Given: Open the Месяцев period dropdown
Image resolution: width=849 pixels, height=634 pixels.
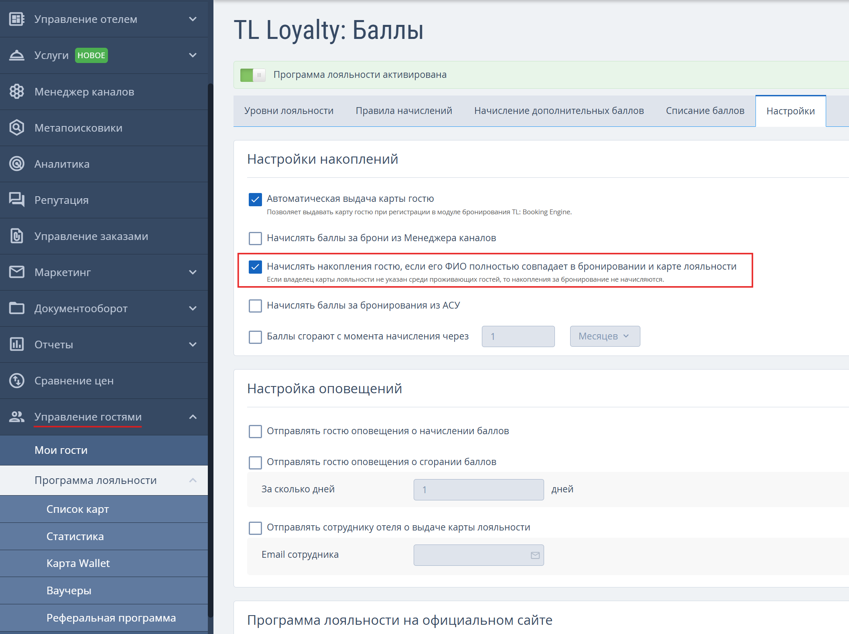Looking at the screenshot, I should [x=605, y=336].
